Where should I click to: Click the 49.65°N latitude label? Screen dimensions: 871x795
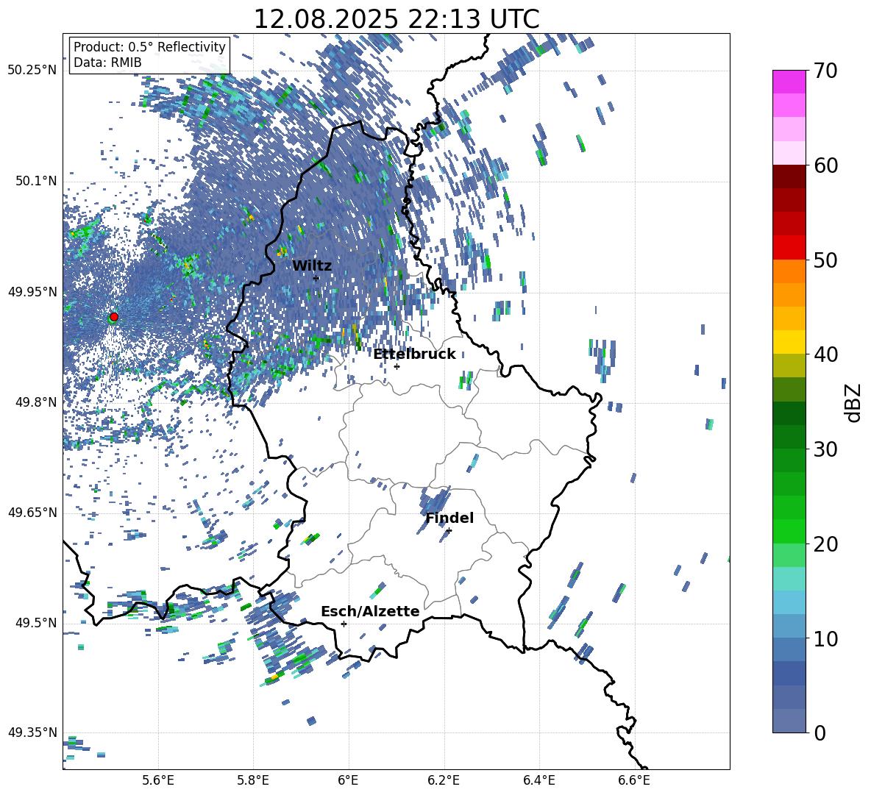pos(32,513)
